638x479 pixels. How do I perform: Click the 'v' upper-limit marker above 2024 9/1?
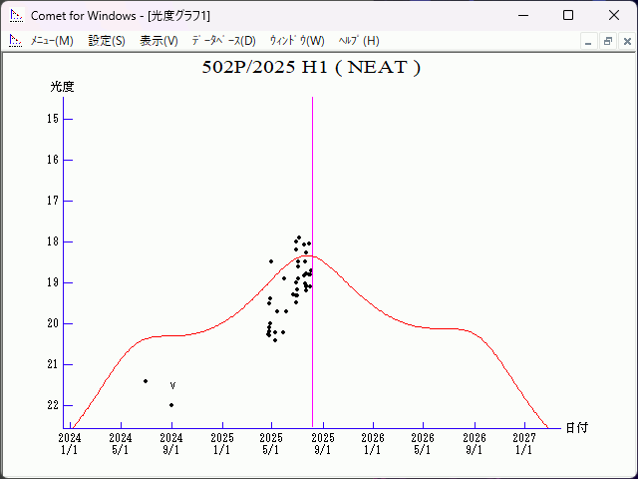coord(172,385)
